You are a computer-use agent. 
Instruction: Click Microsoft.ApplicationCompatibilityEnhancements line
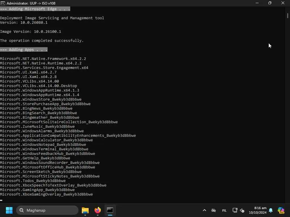point(68,135)
